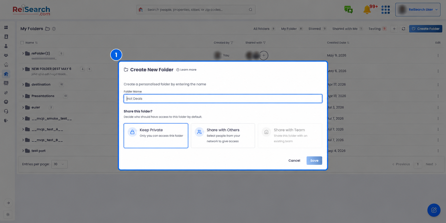Screen dimensions: 446x223
Task: Expand the destination folder row
Action: [23, 84]
